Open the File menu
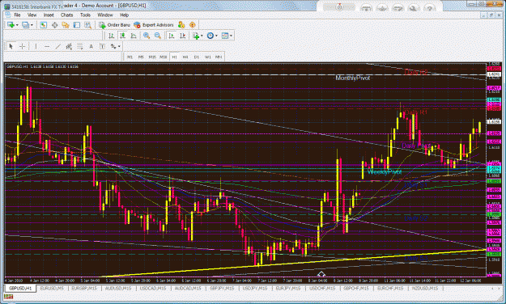The width and height of the screenshot is (506, 304). 17,15
